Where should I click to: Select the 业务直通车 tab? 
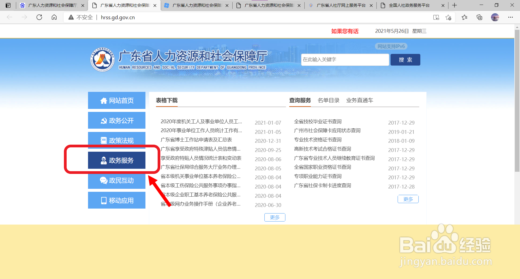pyautogui.click(x=360, y=100)
